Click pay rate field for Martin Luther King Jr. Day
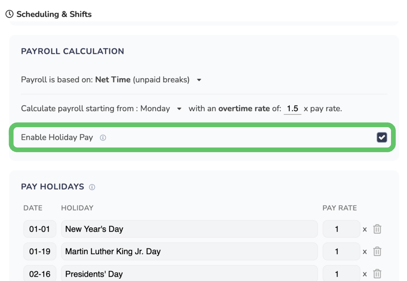Image resolution: width=407 pixels, height=281 pixels. pos(341,251)
